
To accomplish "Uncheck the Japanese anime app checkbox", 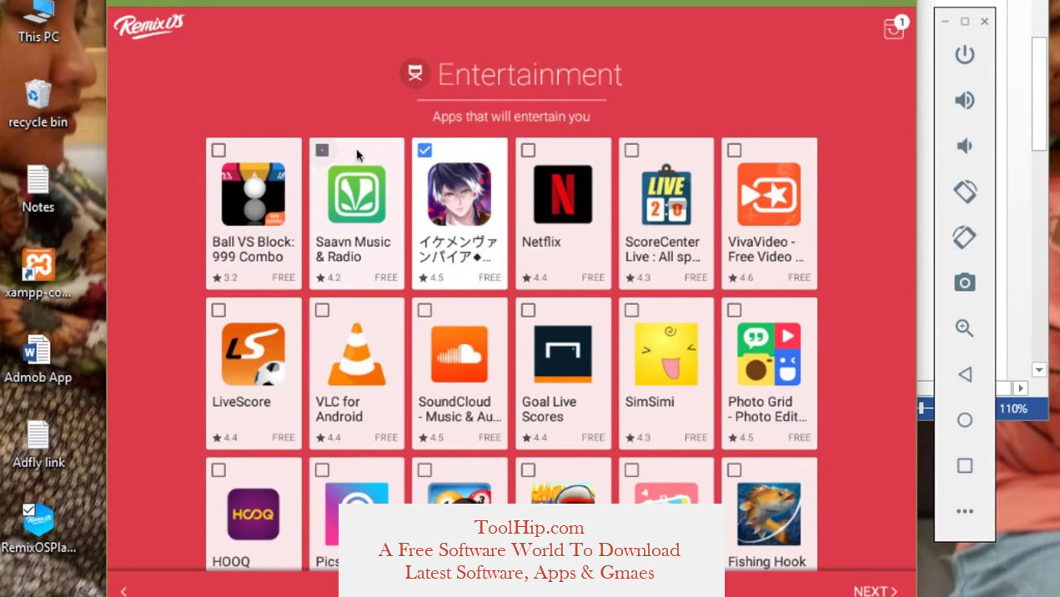I will click(x=425, y=150).
